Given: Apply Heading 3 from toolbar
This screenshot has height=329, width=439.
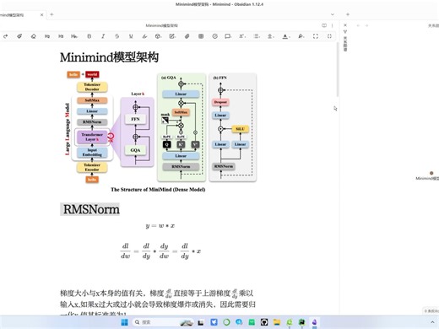Looking at the screenshot, I should [x=61, y=36].
